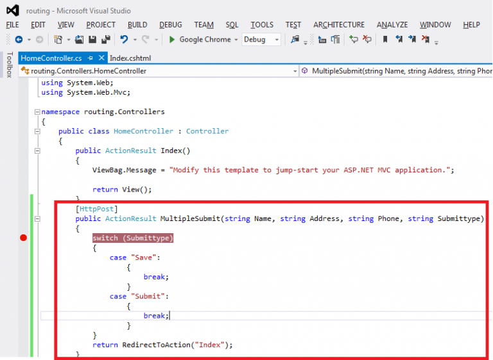493x360 pixels.
Task: Open the New Project dropdown arrow
Action: [68, 40]
